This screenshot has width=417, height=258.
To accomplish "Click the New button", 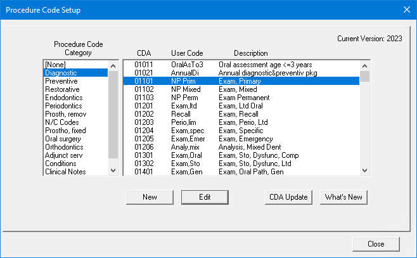I will coord(150,197).
